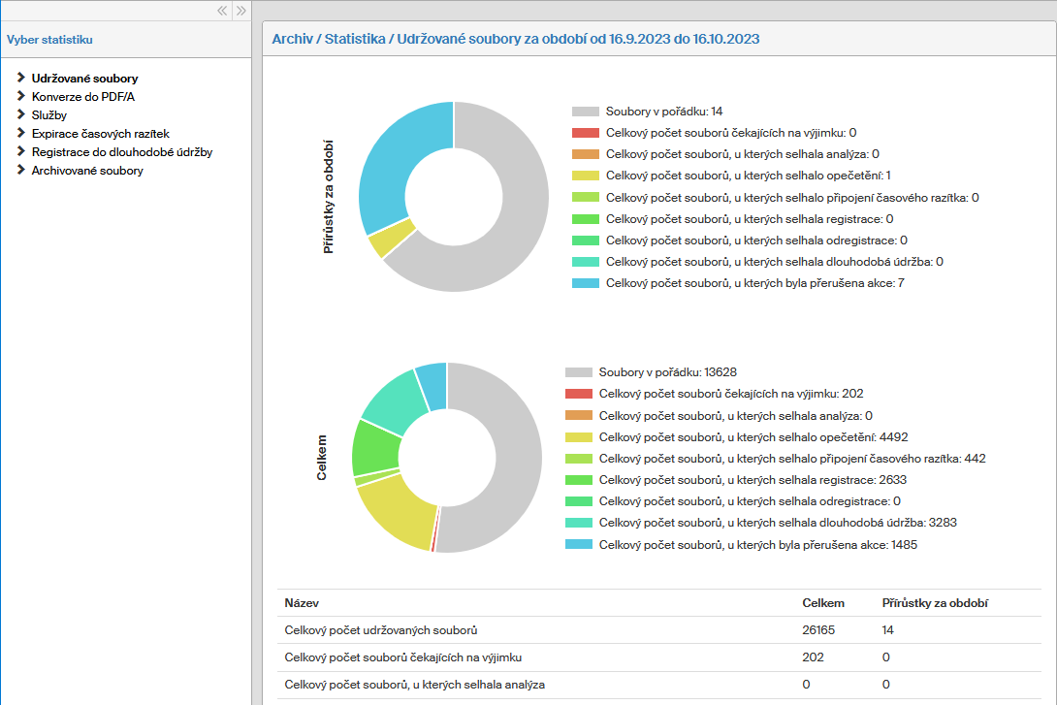Screen dimensions: 1057x705
Task: Select Registrace do dlouhodobé údržby
Action: (121, 152)
